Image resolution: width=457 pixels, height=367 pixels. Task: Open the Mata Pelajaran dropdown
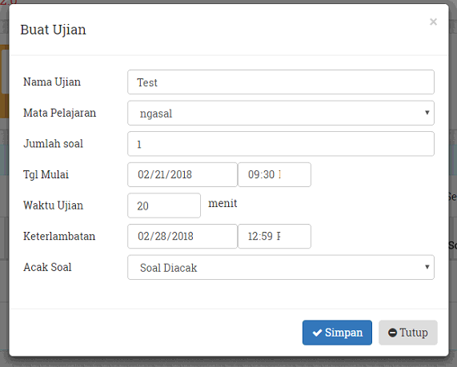click(x=281, y=113)
